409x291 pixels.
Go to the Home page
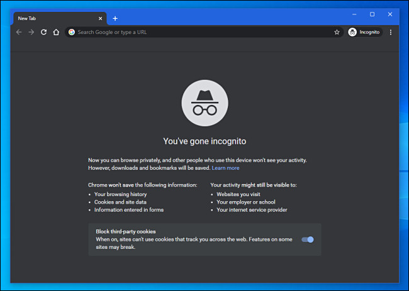coord(56,32)
